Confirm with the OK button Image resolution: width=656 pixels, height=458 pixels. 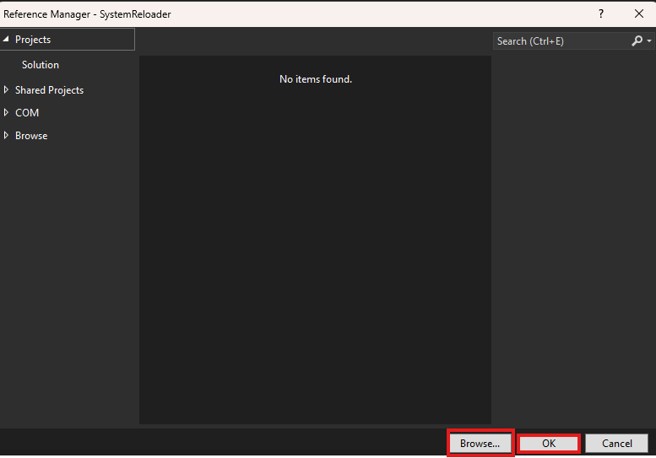point(549,444)
